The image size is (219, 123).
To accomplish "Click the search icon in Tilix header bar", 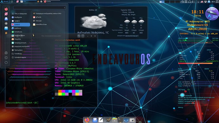I will click(79, 36).
